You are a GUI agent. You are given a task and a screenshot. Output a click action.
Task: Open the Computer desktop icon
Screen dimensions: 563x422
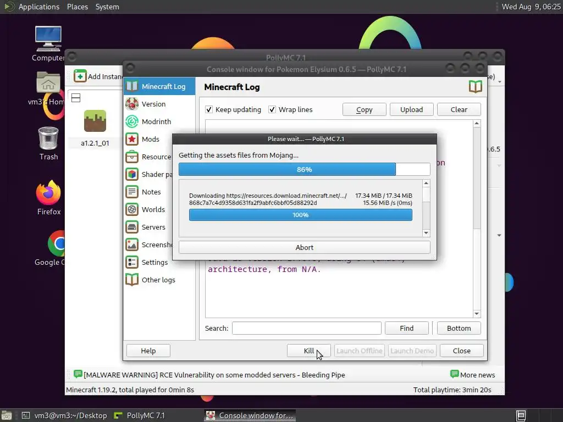tap(48, 39)
